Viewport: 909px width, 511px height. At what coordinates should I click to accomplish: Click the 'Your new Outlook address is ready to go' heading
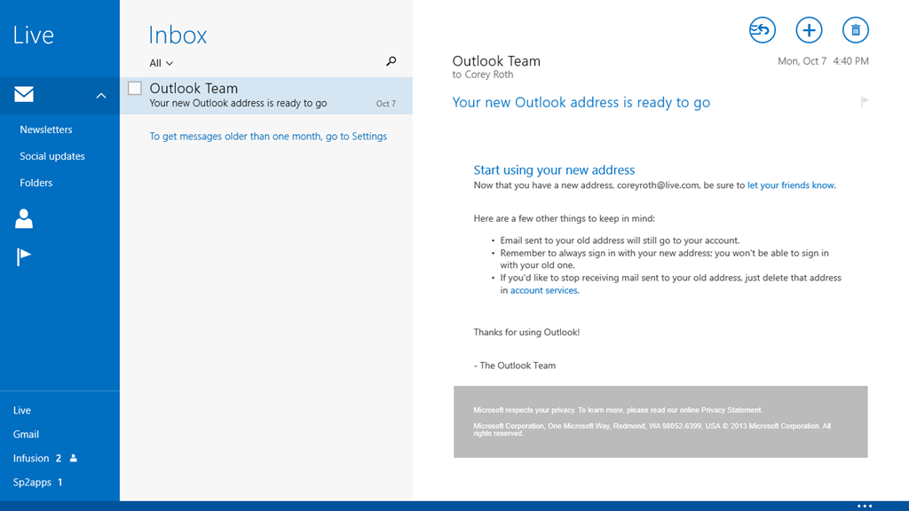(x=581, y=103)
